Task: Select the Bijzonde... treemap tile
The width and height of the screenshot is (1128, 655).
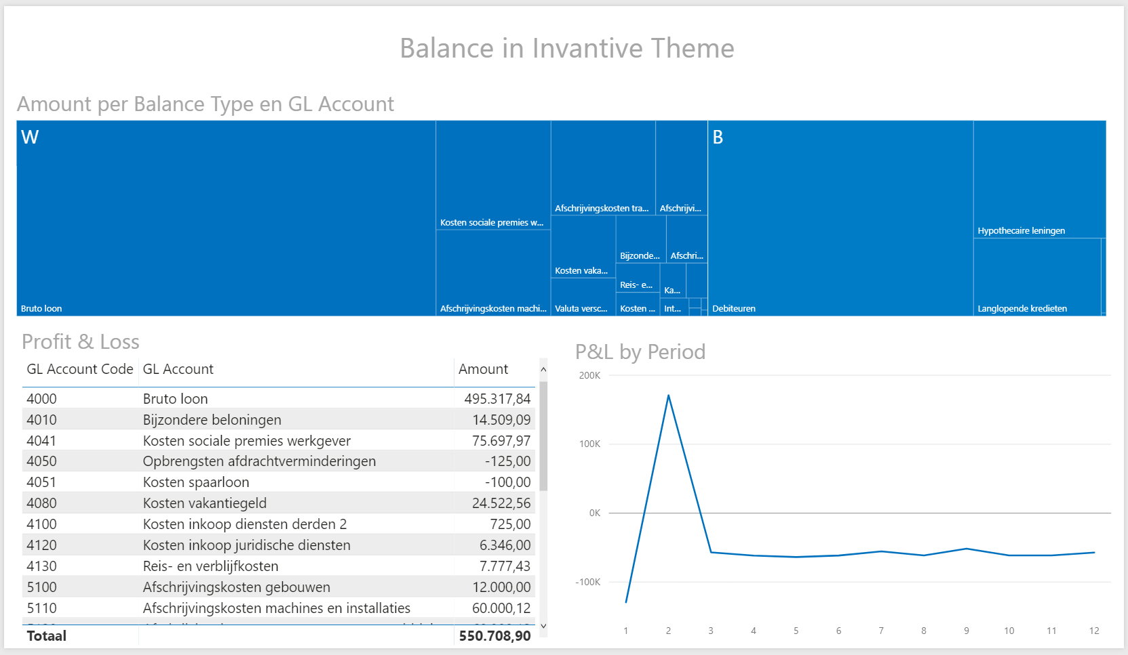Action: 641,239
